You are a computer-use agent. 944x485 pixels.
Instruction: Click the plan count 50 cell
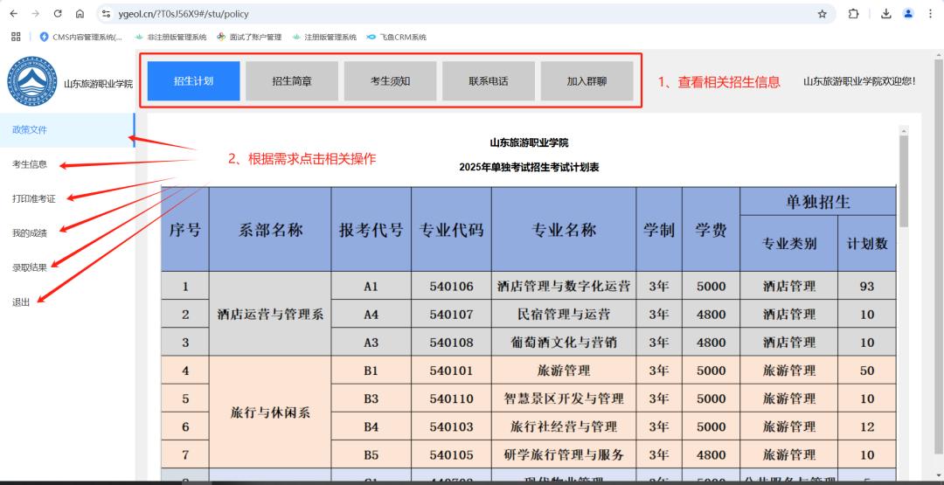(x=867, y=370)
